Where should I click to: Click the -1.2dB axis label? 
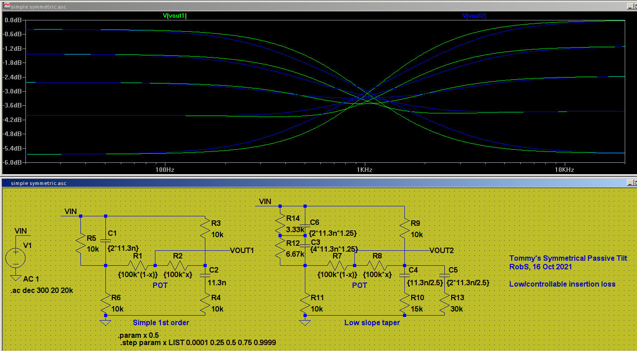click(x=13, y=49)
